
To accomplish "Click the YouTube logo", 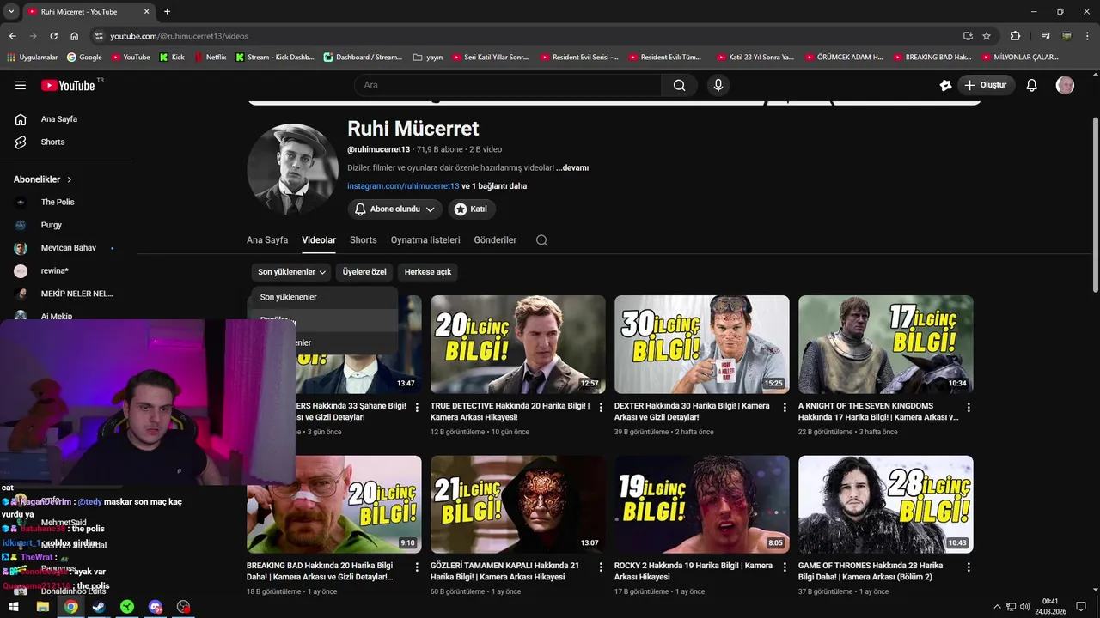I will pos(68,85).
